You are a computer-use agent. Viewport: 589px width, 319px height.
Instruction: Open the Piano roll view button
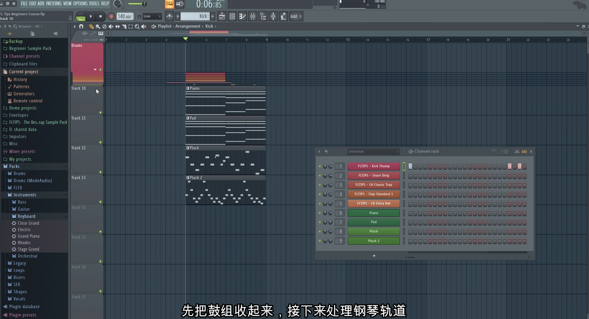tap(242, 16)
